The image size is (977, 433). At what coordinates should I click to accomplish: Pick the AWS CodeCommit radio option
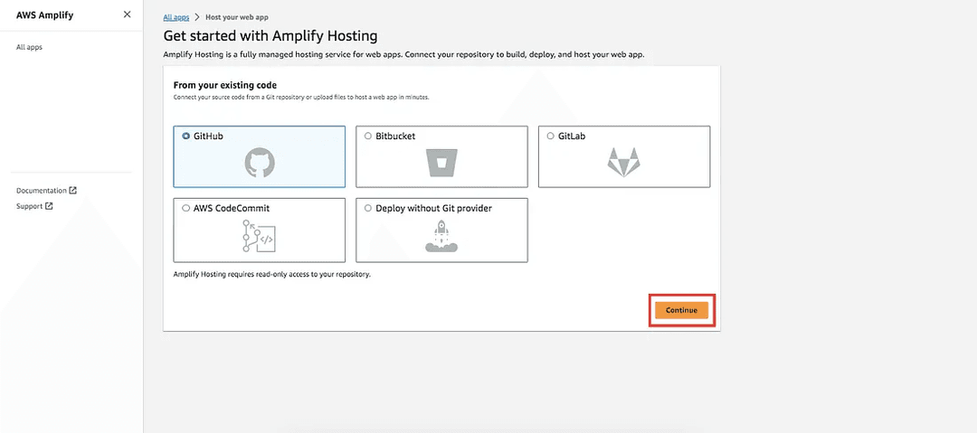point(185,208)
